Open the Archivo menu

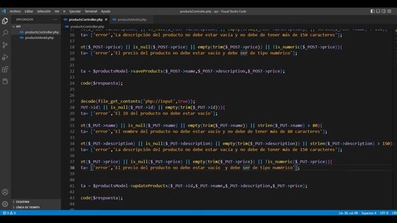15,11
